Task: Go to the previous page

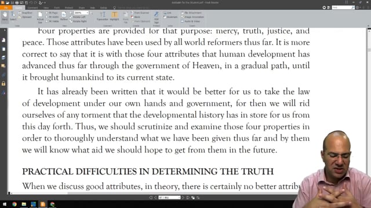Action: pos(155,198)
